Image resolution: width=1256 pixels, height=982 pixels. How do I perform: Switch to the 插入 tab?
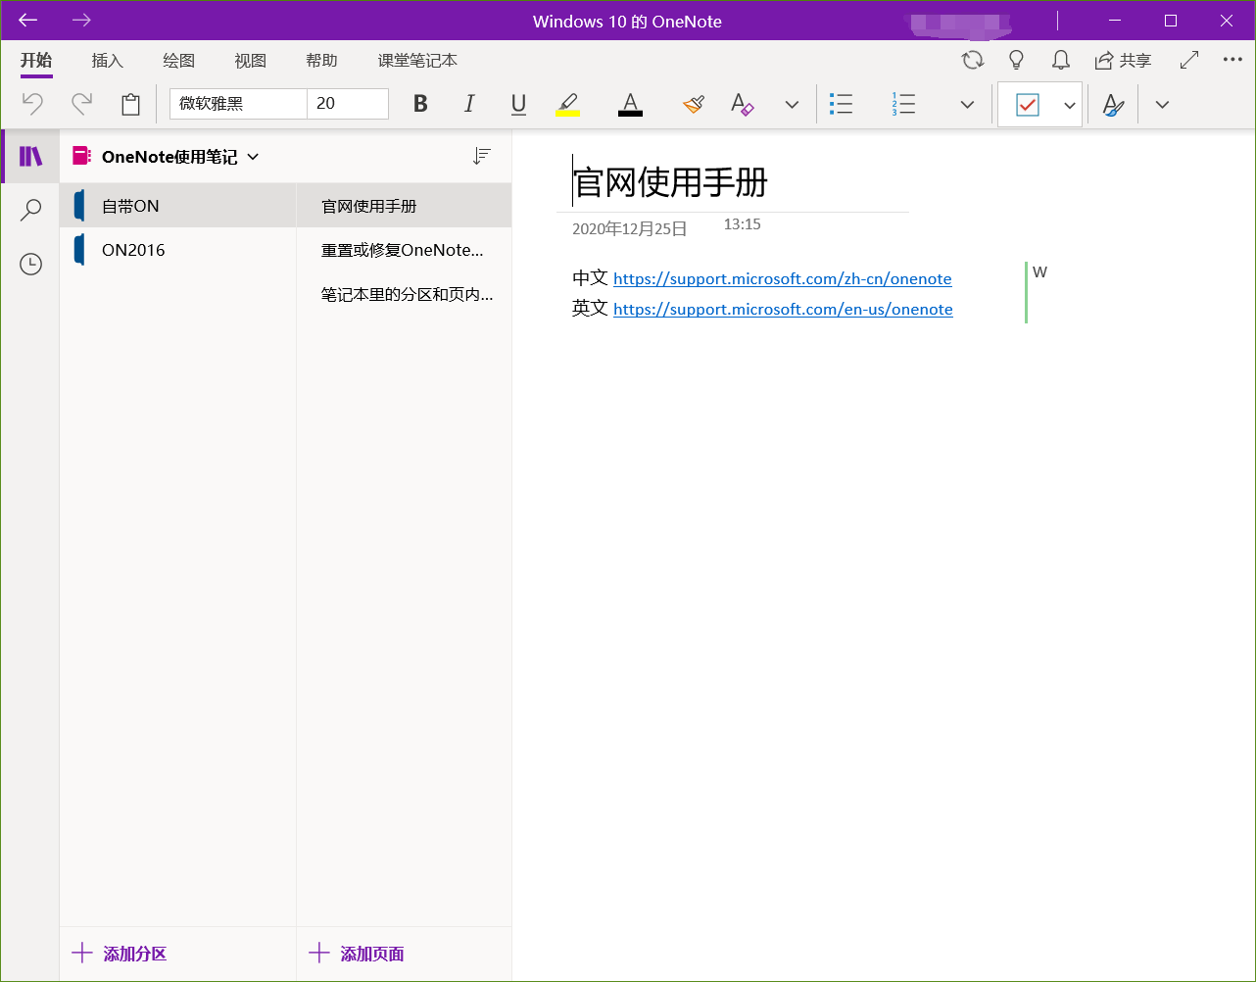108,61
